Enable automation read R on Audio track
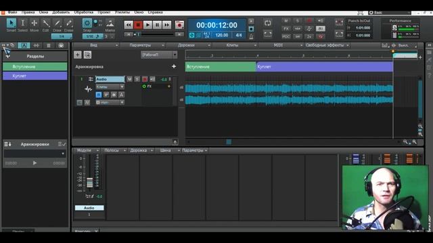Screen dimensions: 433x243 coord(99,94)
